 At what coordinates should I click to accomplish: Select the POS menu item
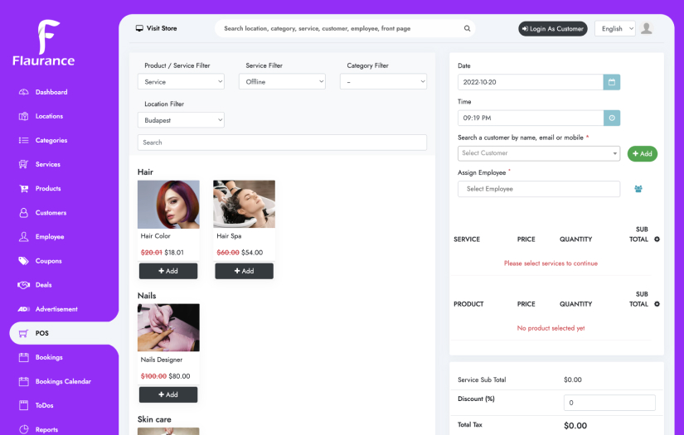(x=42, y=333)
